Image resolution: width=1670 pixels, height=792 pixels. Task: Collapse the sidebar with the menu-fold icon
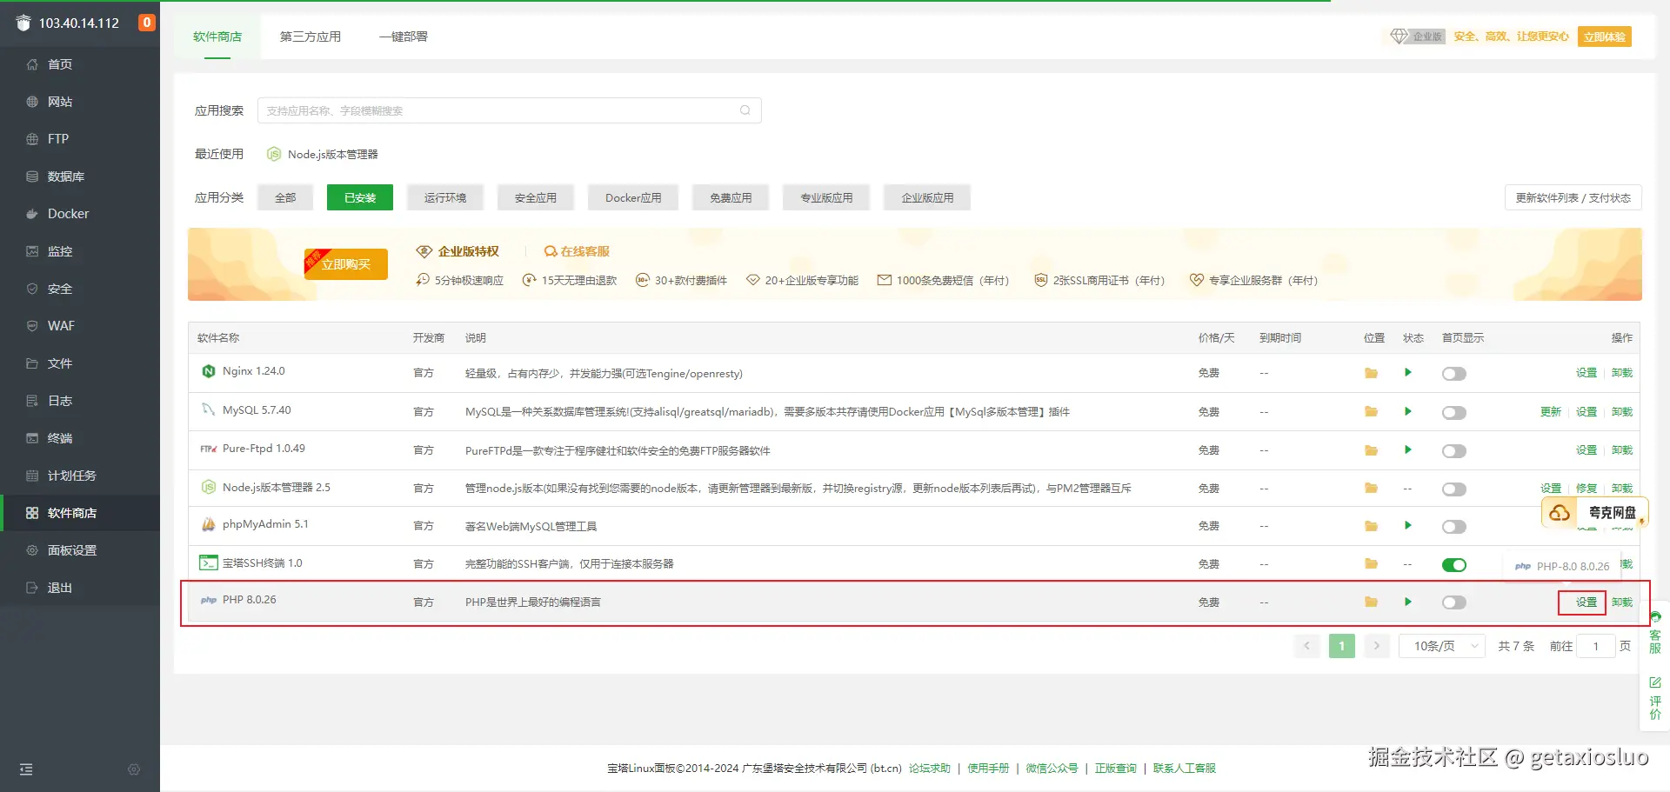click(x=26, y=769)
